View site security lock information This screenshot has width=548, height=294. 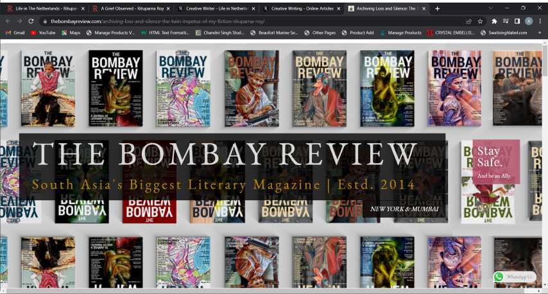tap(45, 21)
